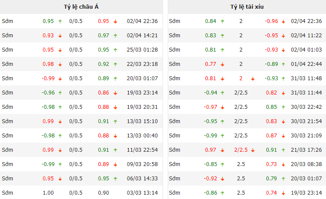Click the up arrow next to 0.92
This screenshot has height=199, width=326.
pyautogui.click(x=115, y=64)
